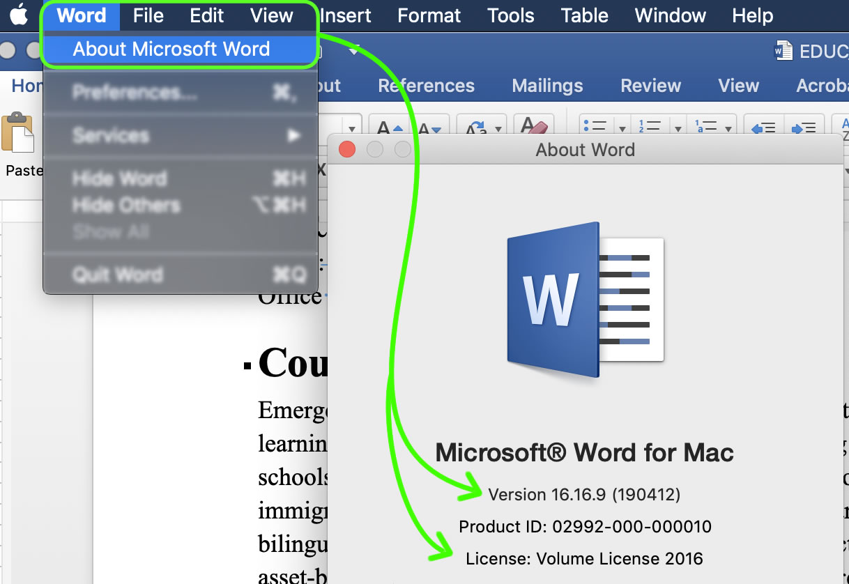Image resolution: width=849 pixels, height=584 pixels.
Task: Click the Word logo in the About Word dialog
Action: click(585, 300)
